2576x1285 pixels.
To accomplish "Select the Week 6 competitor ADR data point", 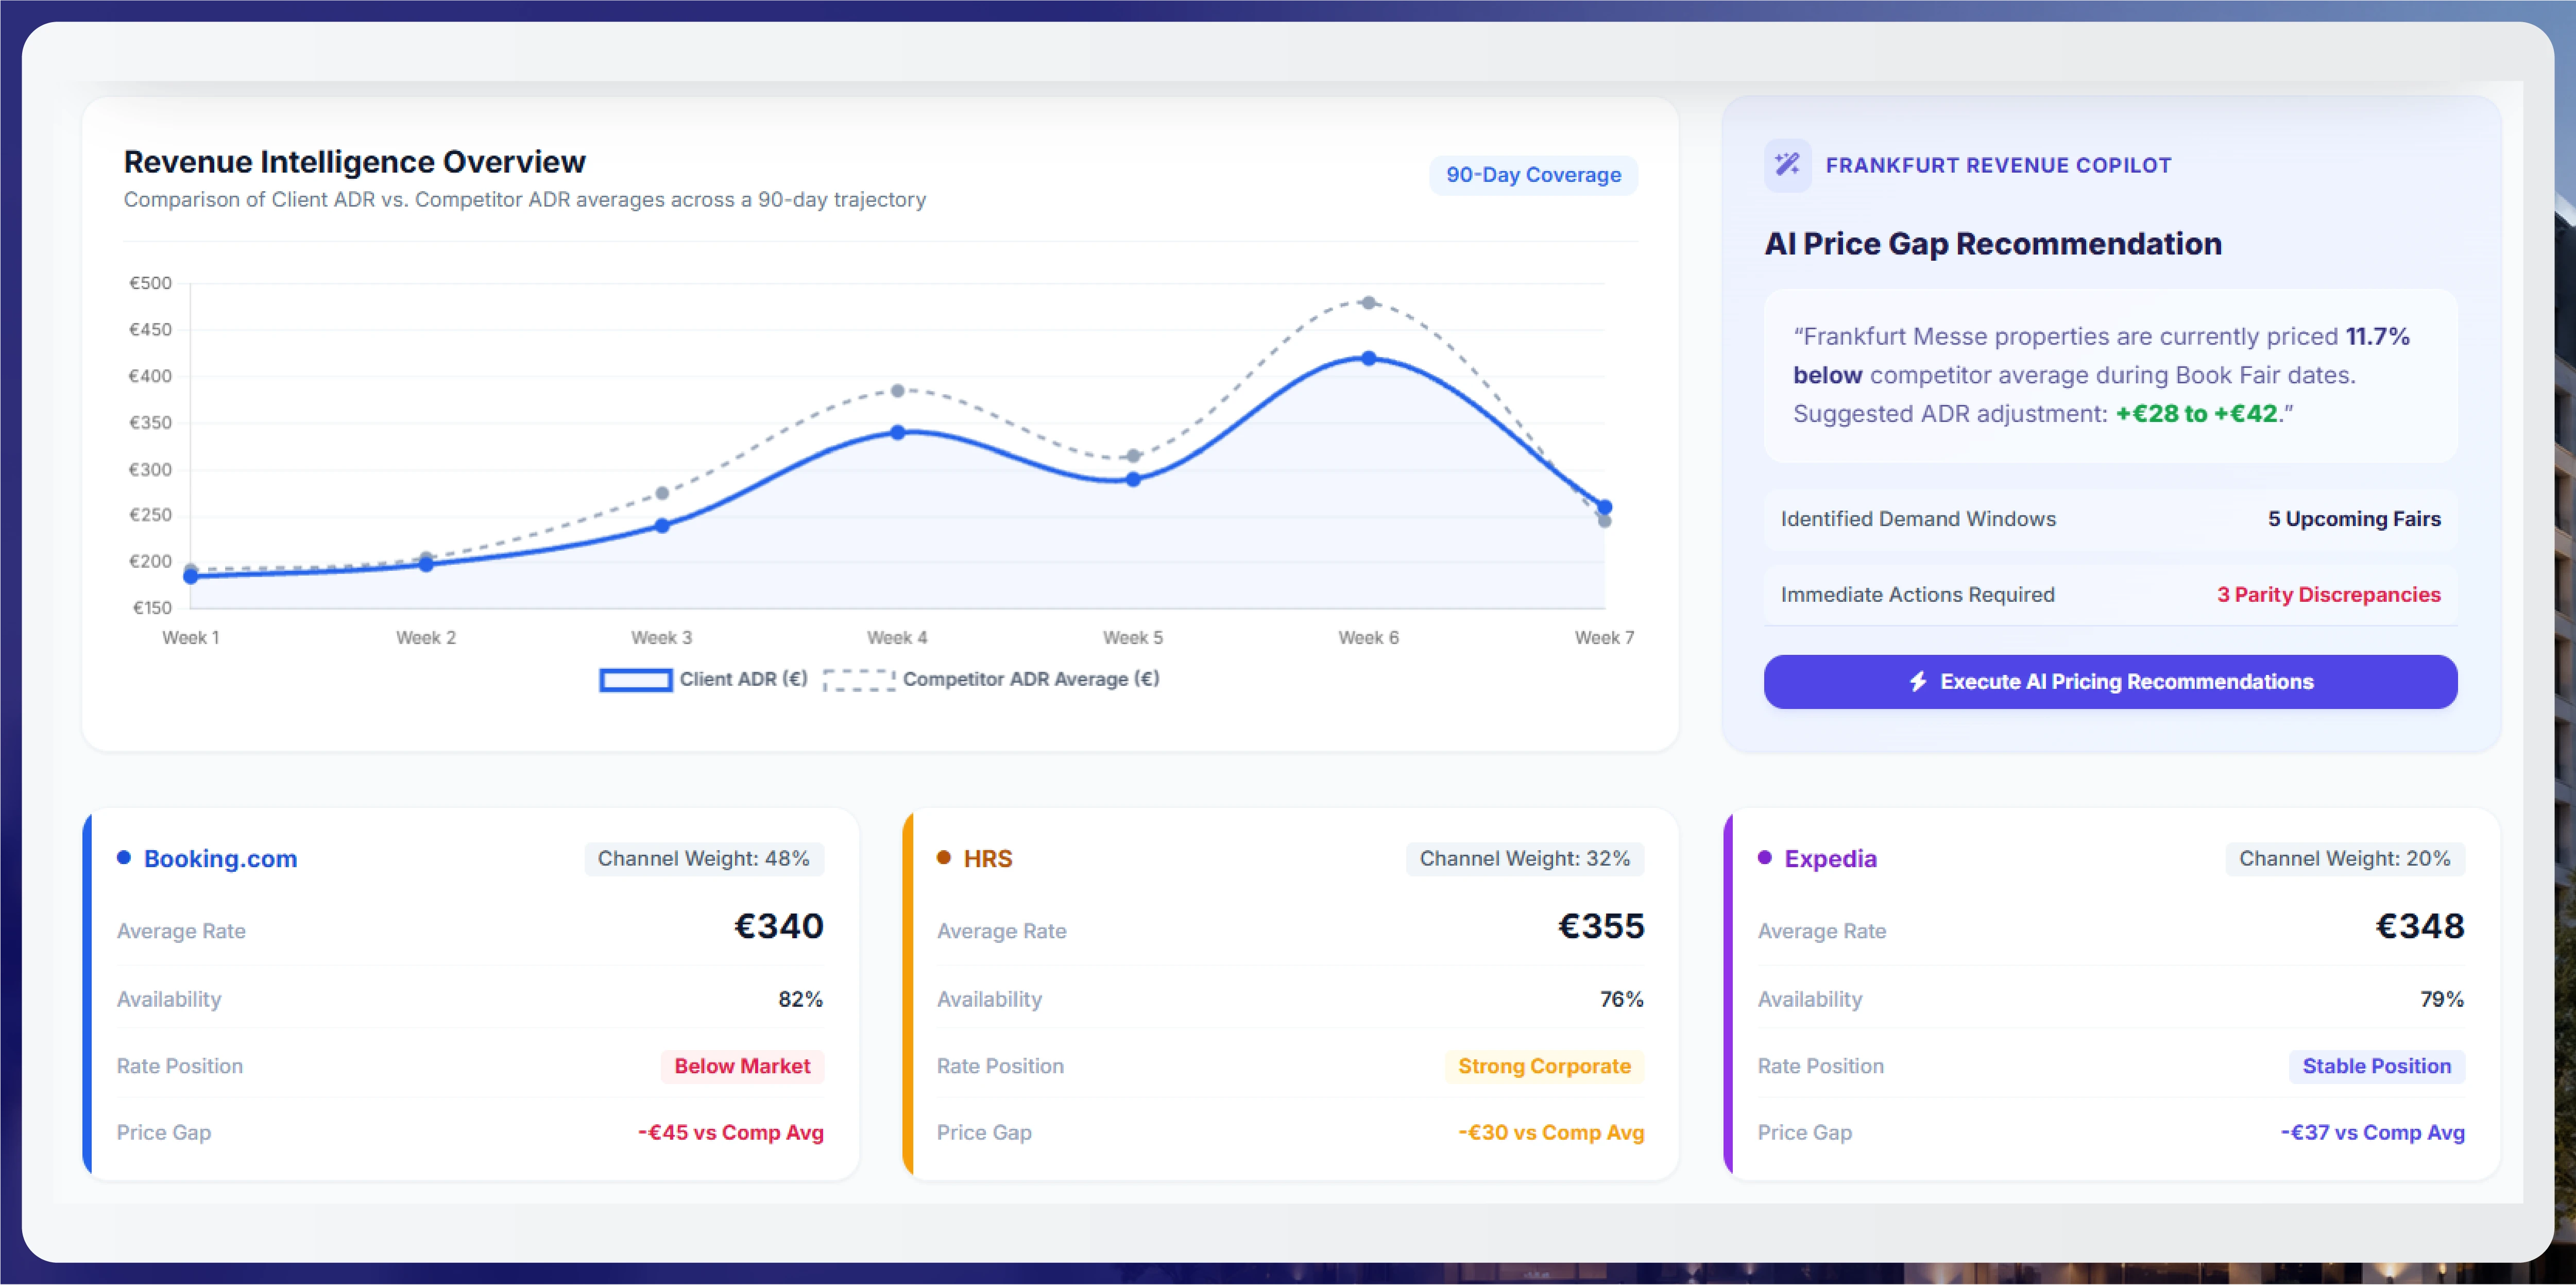I will [x=1368, y=302].
